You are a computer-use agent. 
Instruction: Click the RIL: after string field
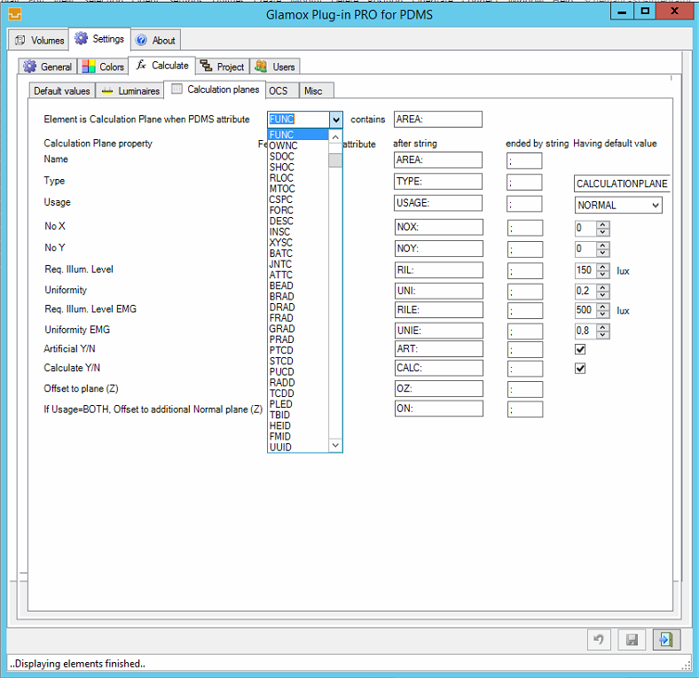tap(439, 270)
